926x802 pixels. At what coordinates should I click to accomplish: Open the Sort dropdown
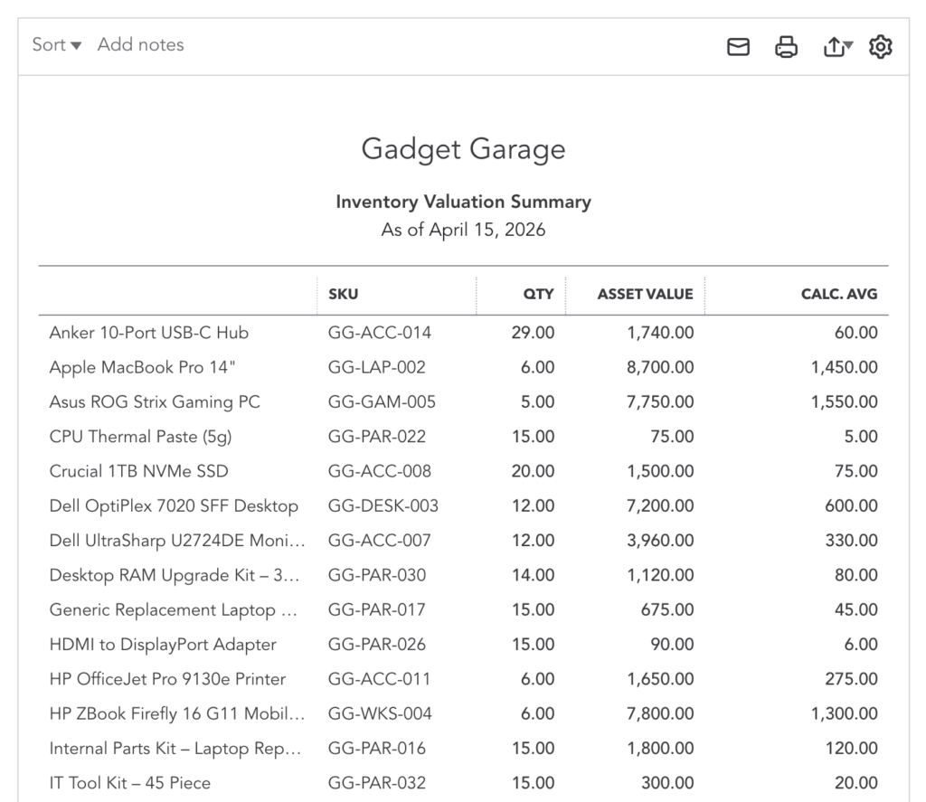[x=57, y=45]
